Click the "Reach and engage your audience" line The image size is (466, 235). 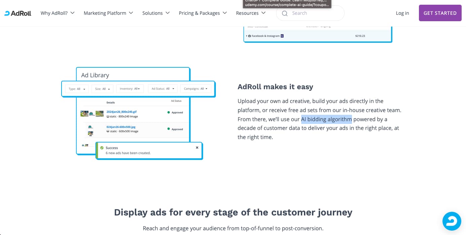tap(233, 228)
